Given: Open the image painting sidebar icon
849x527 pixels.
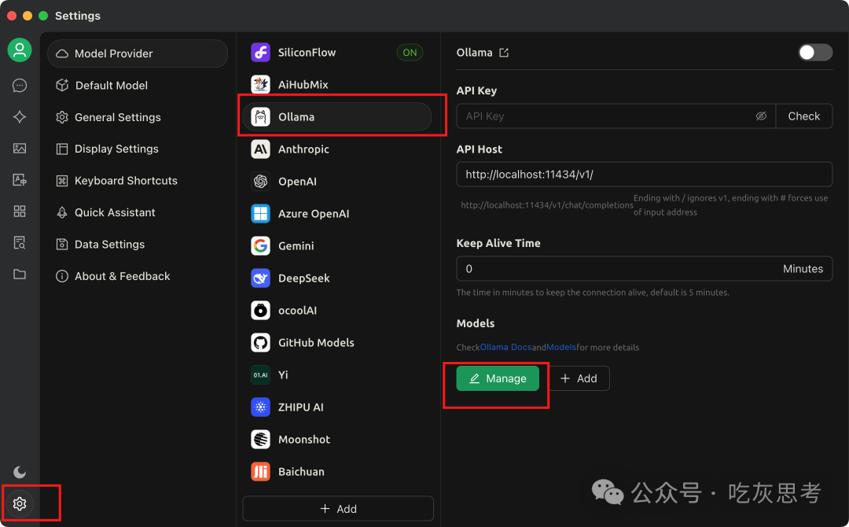Looking at the screenshot, I should click(20, 149).
